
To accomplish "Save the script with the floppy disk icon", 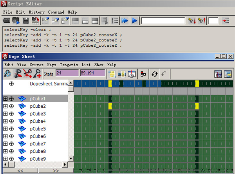I will click(25, 20).
